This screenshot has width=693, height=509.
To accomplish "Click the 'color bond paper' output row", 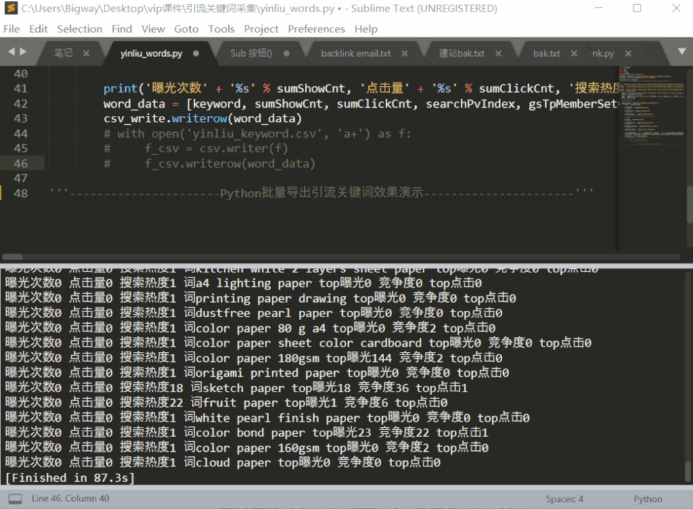I will pyautogui.click(x=246, y=432).
